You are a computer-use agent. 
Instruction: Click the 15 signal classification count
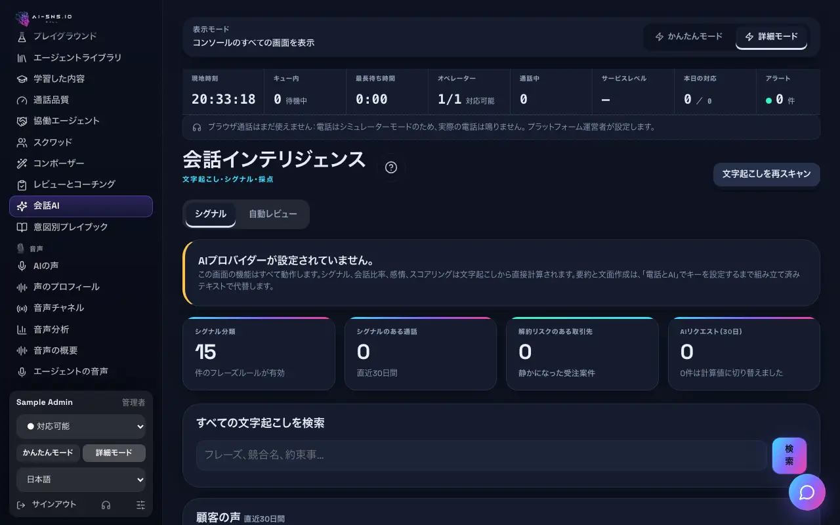point(205,352)
